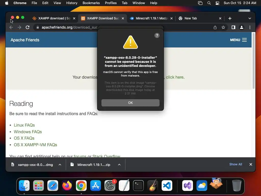The width and height of the screenshot is (261, 196).
Task: Open TextEdit from the Dock
Action: coord(124,186)
